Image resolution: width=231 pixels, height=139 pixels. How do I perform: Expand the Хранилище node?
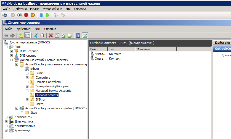tap(6, 130)
